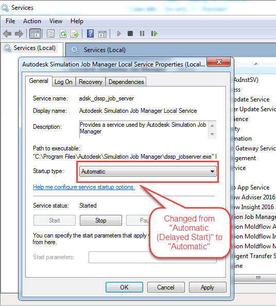This screenshot has width=276, height=306.
Task: Click Help me configure service startup options link
Action: 84,187
